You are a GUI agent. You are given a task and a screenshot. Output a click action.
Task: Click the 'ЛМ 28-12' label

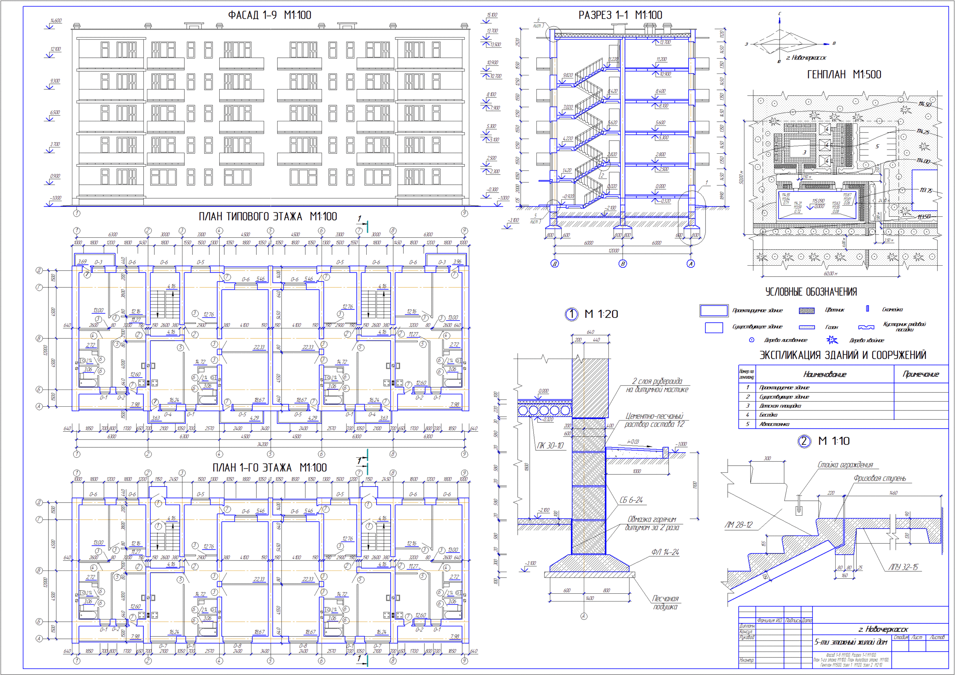click(x=739, y=525)
